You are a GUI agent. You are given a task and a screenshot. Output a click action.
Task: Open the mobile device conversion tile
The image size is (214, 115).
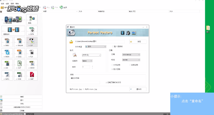(x=13, y=19)
